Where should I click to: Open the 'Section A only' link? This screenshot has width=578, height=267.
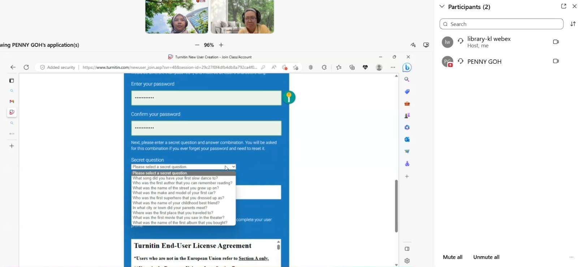(x=254, y=258)
